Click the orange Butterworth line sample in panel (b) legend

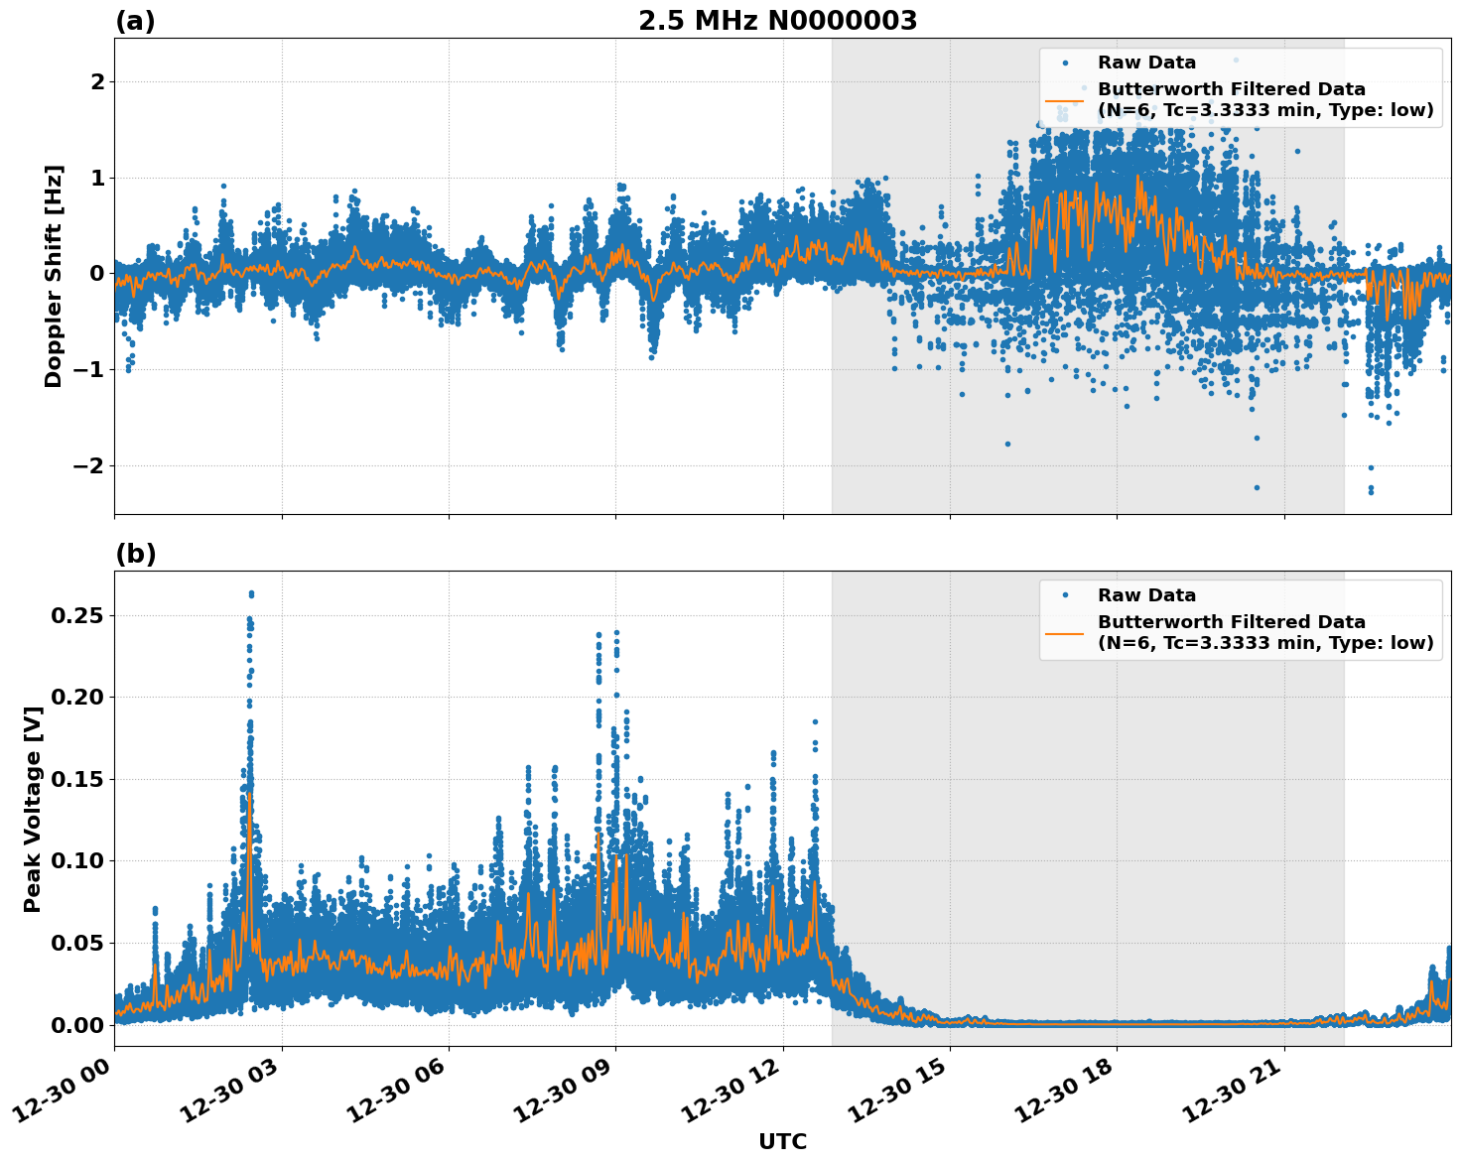[x=1065, y=633]
